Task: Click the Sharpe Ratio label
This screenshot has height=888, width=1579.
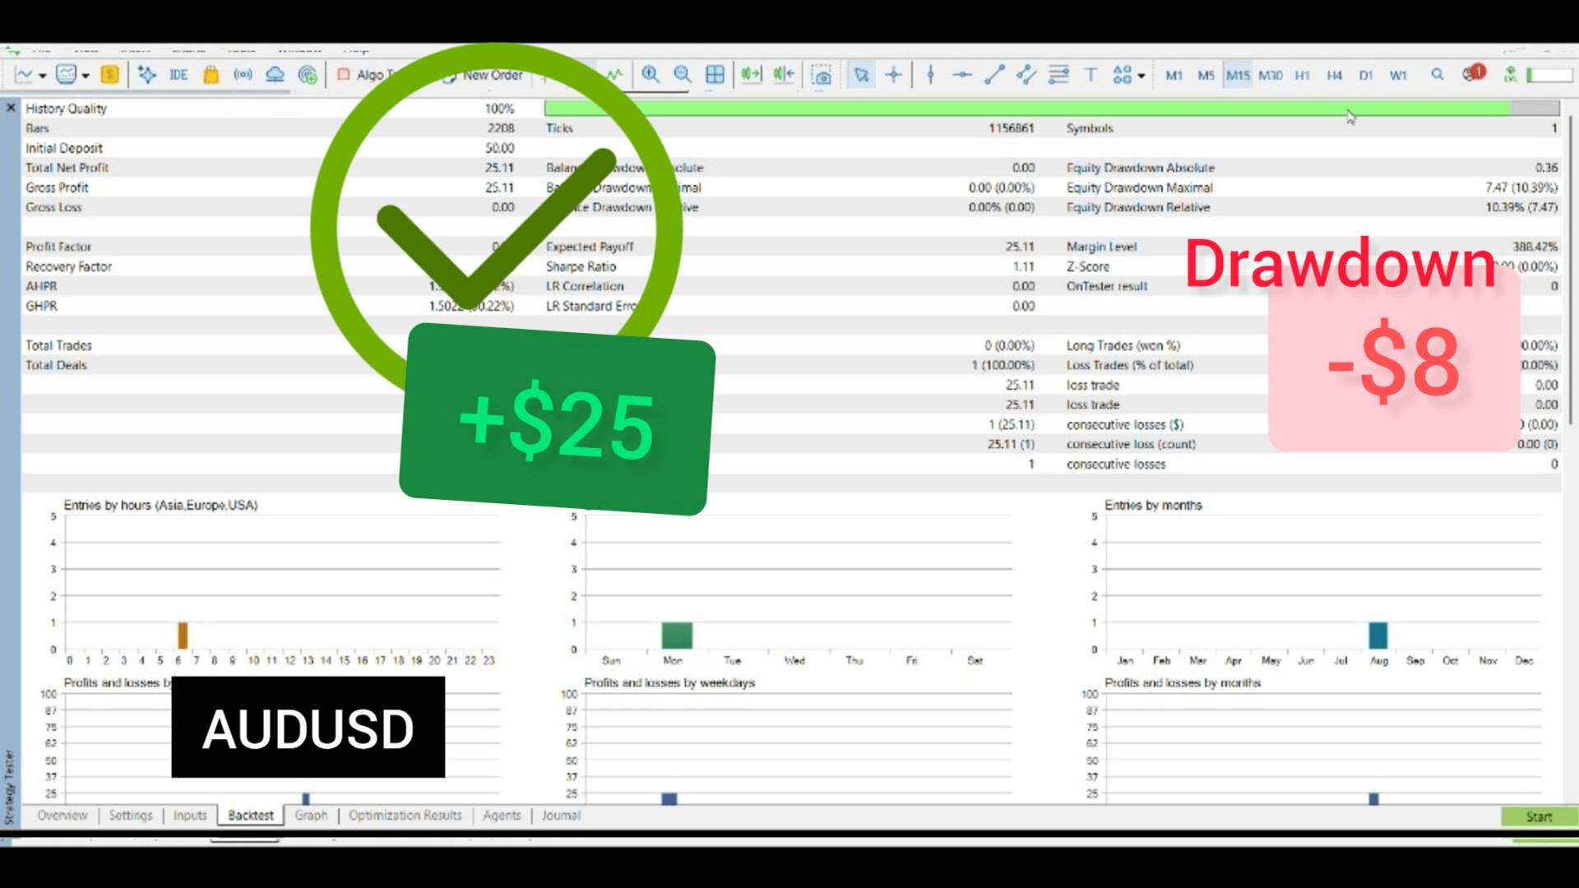Action: click(x=581, y=266)
